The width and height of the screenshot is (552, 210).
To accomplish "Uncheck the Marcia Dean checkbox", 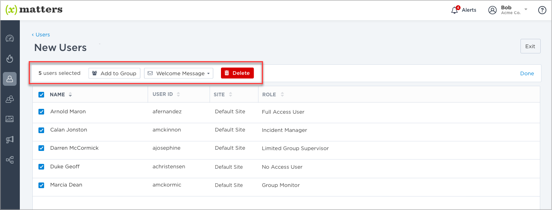I will 41,185.
